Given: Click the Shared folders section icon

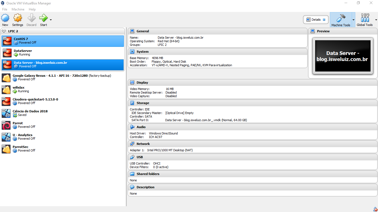Looking at the screenshot, I should 132,174.
